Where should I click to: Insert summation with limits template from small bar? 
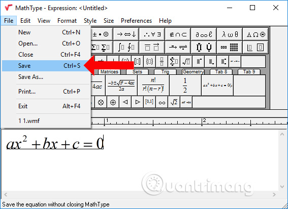(x=174, y=62)
